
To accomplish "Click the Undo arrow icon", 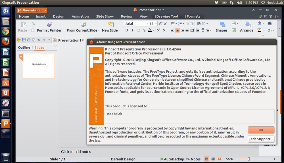I will pyautogui.click(x=39, y=40).
